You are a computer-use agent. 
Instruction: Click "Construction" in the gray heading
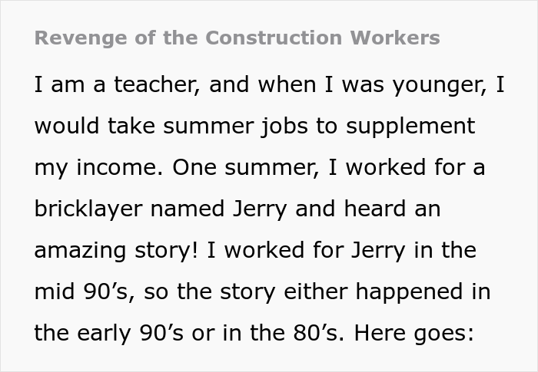point(261,38)
